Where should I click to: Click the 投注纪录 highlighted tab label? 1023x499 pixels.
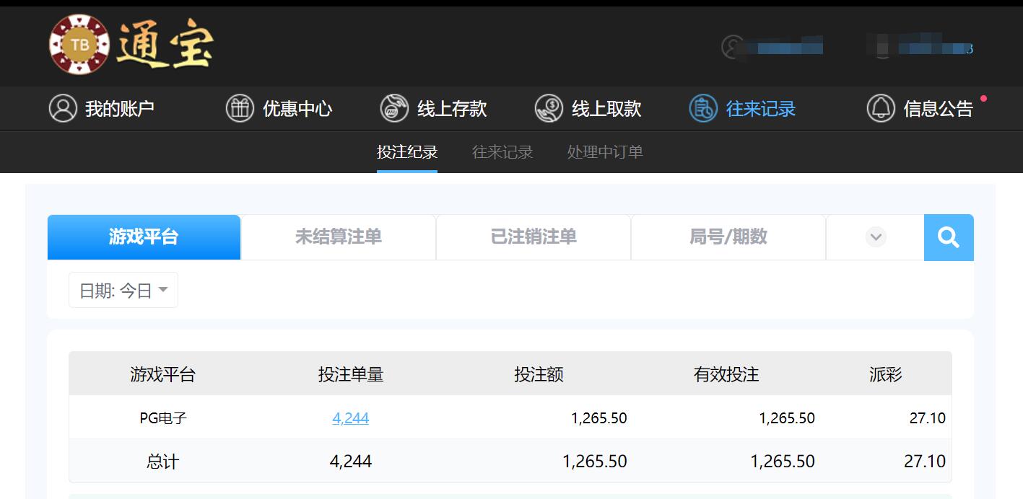[x=406, y=152]
